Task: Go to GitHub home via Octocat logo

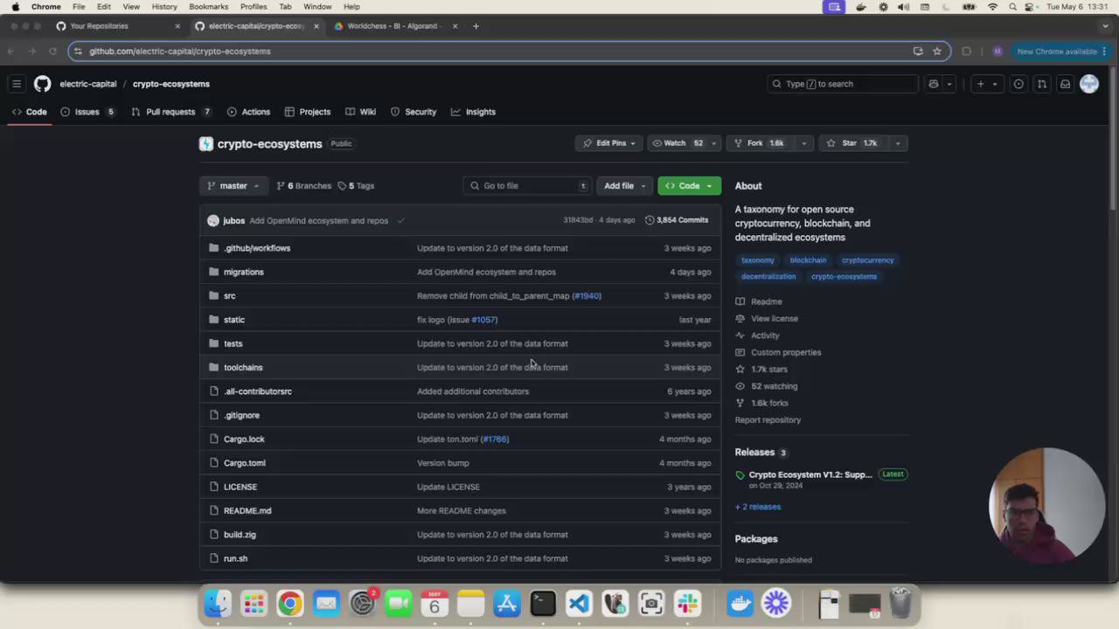Action: pos(42,84)
